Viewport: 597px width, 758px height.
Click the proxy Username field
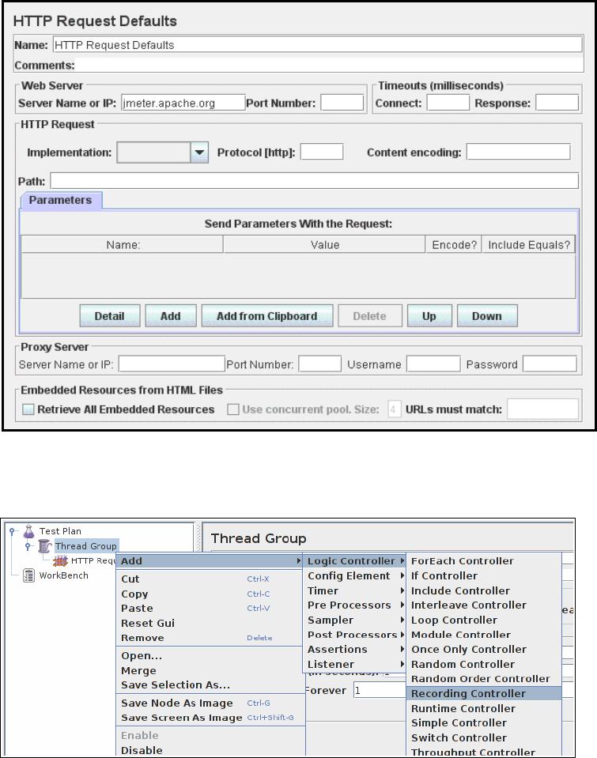click(x=433, y=364)
